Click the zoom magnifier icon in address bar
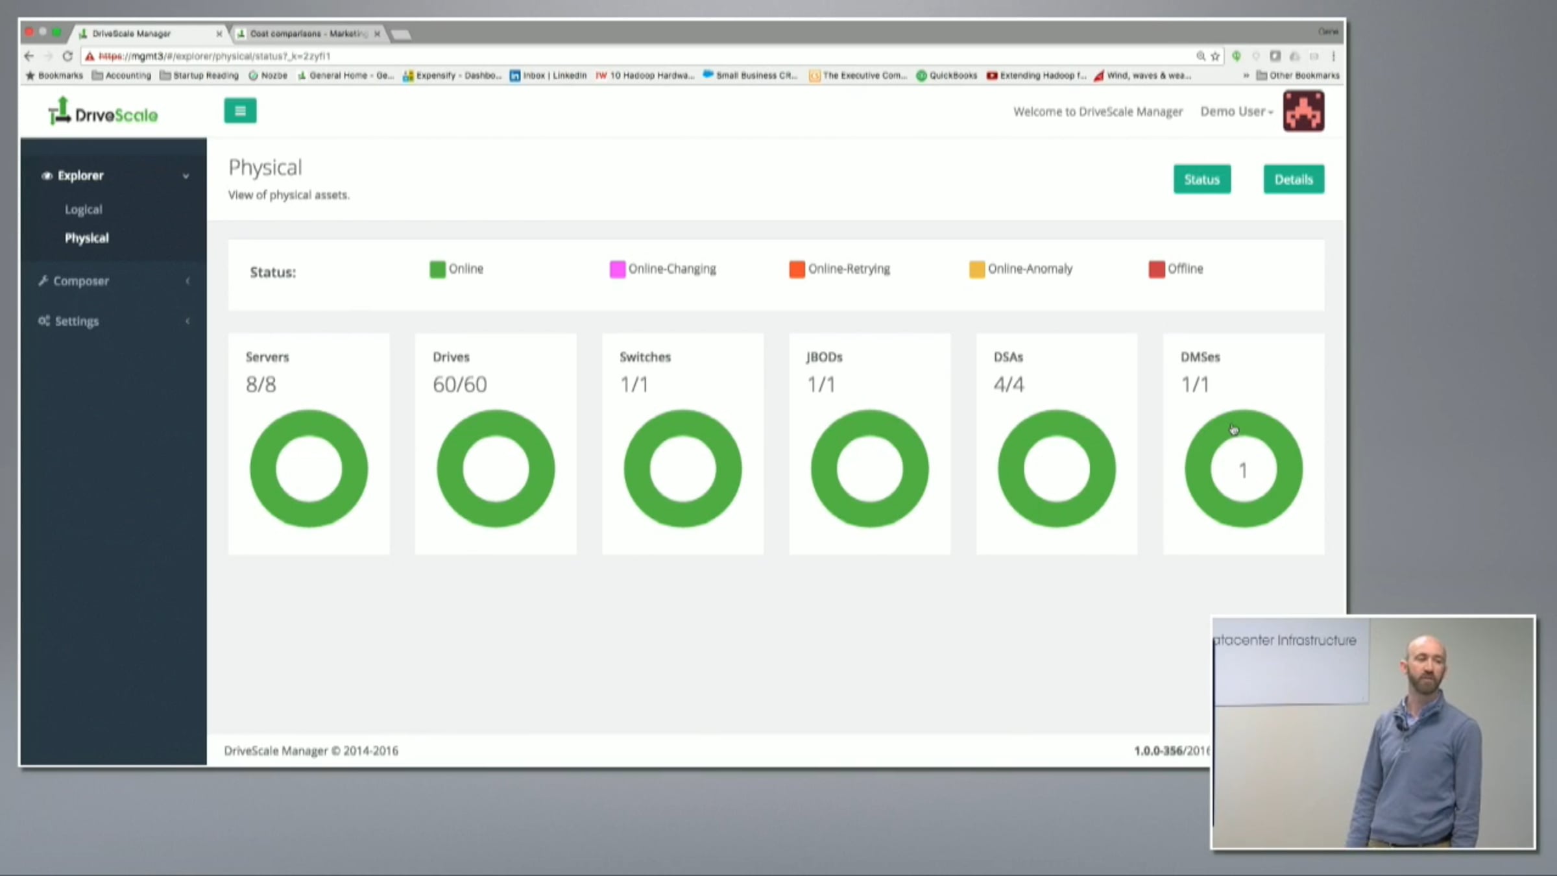This screenshot has height=876, width=1557. [x=1201, y=56]
